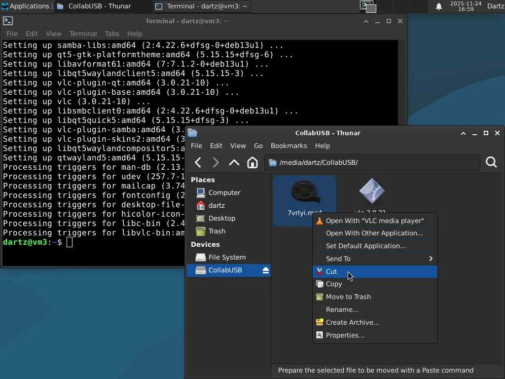Screen dimensions: 505x379
Task: Switch to Terminal taskbar button
Action: (202, 6)
